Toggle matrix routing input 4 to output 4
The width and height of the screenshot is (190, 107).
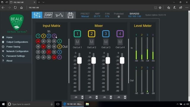[54, 57]
